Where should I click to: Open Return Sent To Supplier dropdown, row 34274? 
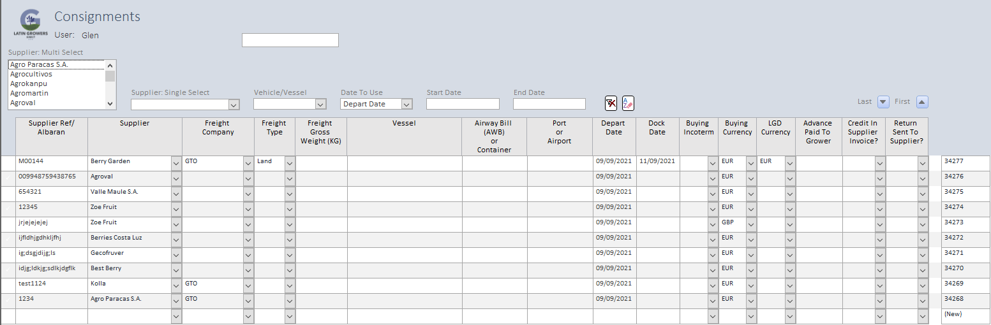pyautogui.click(x=923, y=210)
